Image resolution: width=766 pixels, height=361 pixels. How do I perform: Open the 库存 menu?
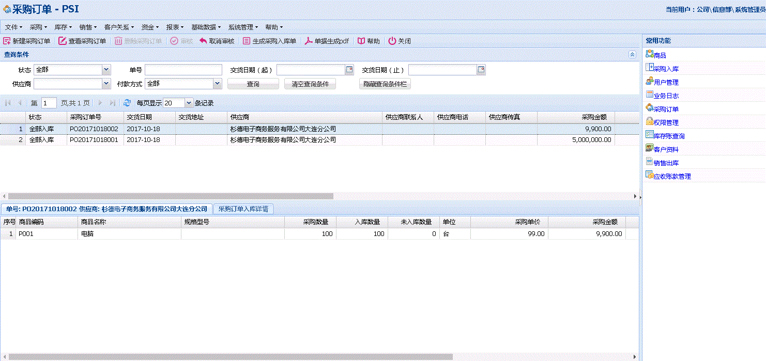63,27
